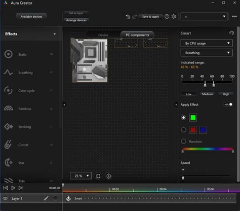Click the red color swatch

pyautogui.click(x=193, y=130)
